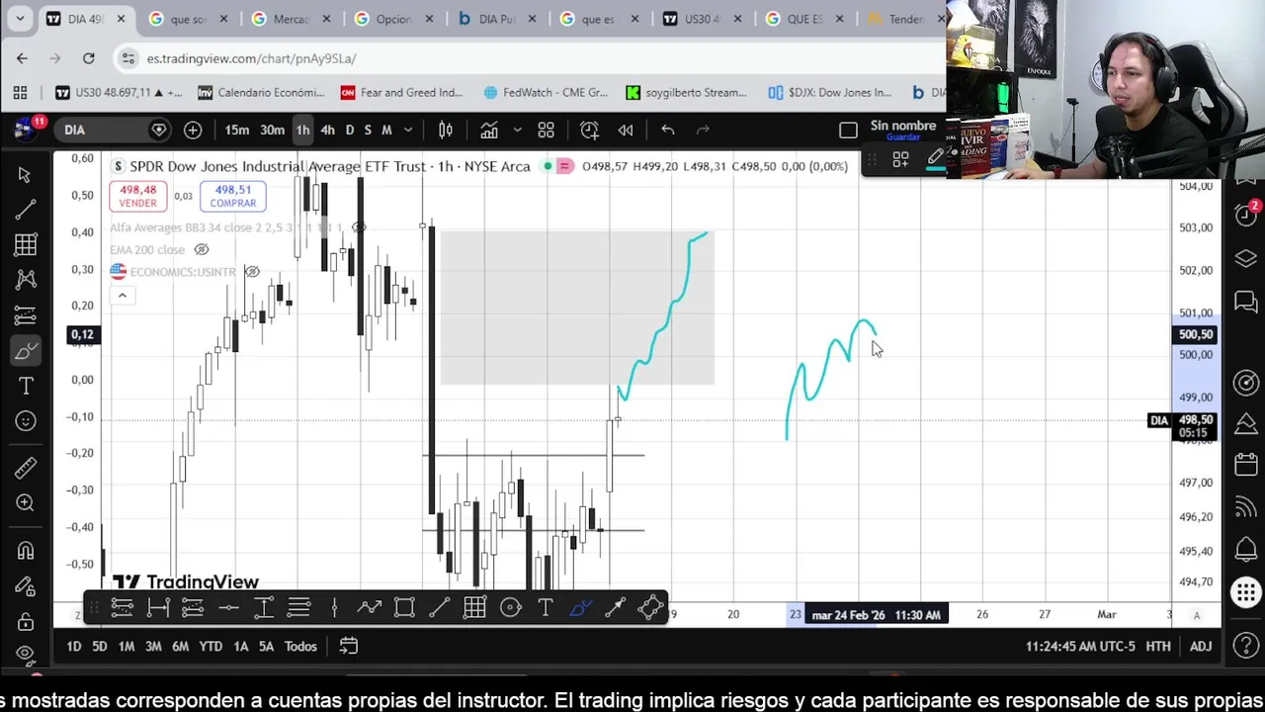Screen dimensions: 1265x712
Task: Open the Gann and Fibonacci grid tools
Action: [x=25, y=244]
